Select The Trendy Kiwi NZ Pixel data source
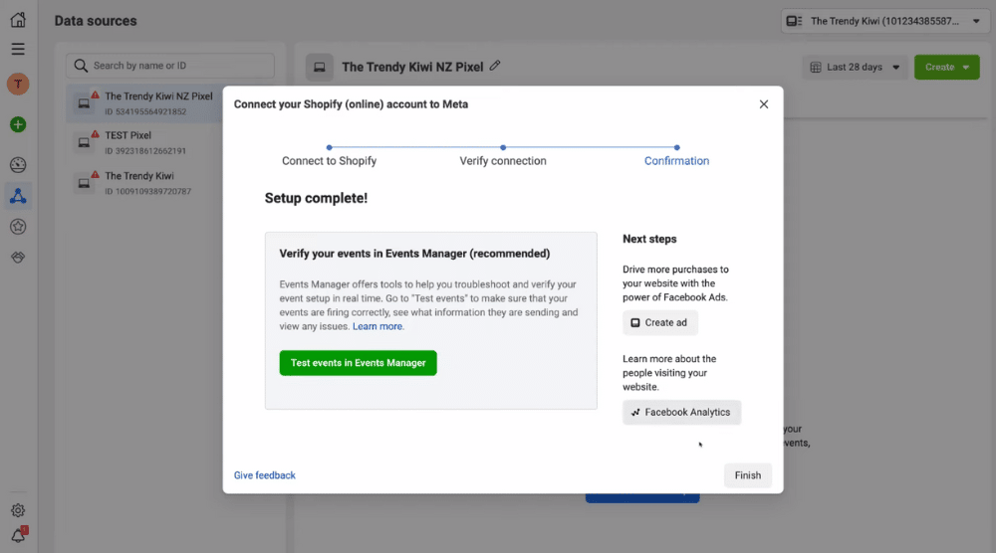The image size is (996, 553). click(x=144, y=102)
